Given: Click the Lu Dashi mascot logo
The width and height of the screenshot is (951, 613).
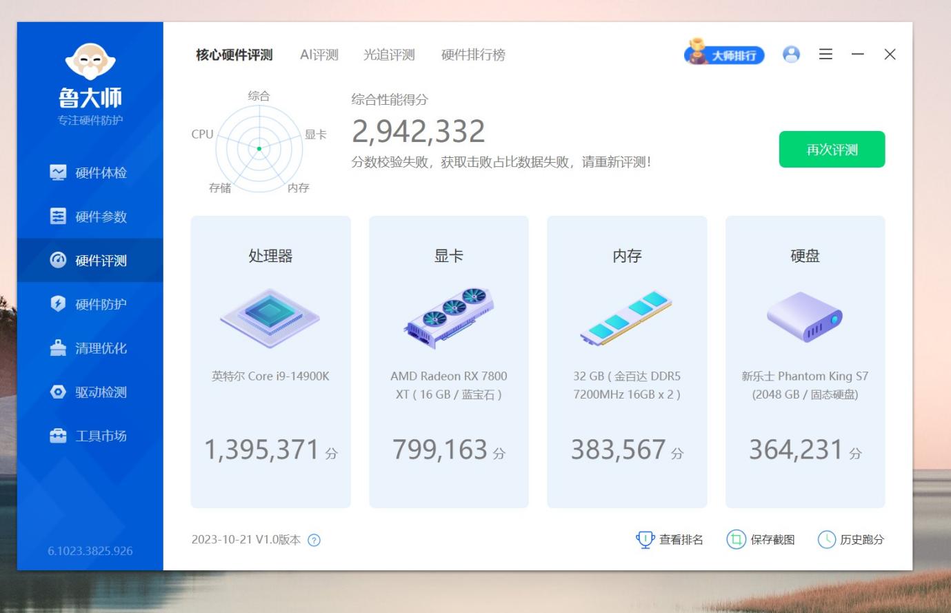Looking at the screenshot, I should pos(90,61).
